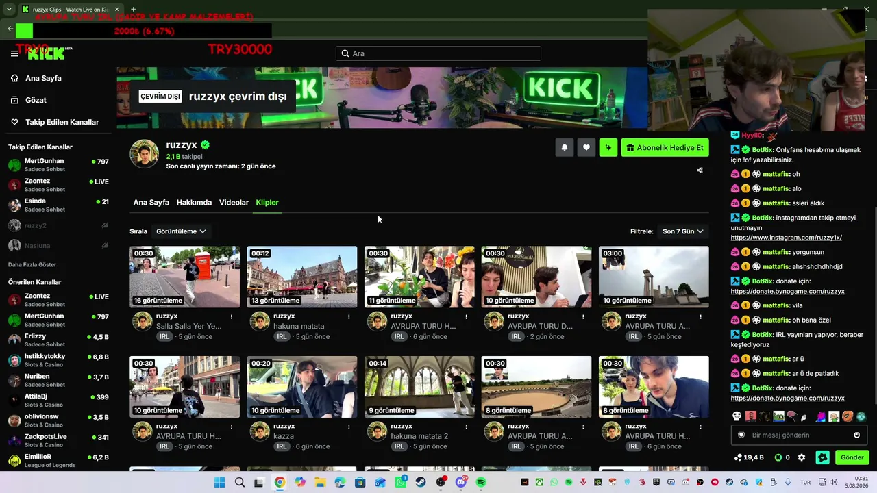The height and width of the screenshot is (493, 877).
Task: Go back with browser back arrow
Action: coord(10,29)
